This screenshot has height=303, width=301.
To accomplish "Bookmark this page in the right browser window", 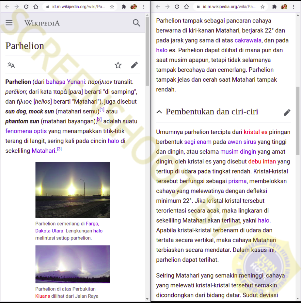I will click(x=262, y=7).
